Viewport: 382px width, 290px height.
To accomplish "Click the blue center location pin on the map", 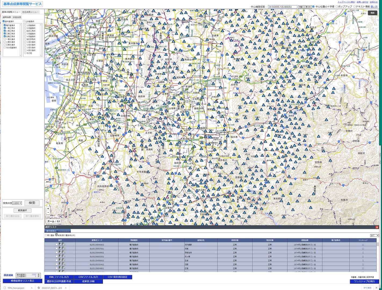I will [187, 114].
